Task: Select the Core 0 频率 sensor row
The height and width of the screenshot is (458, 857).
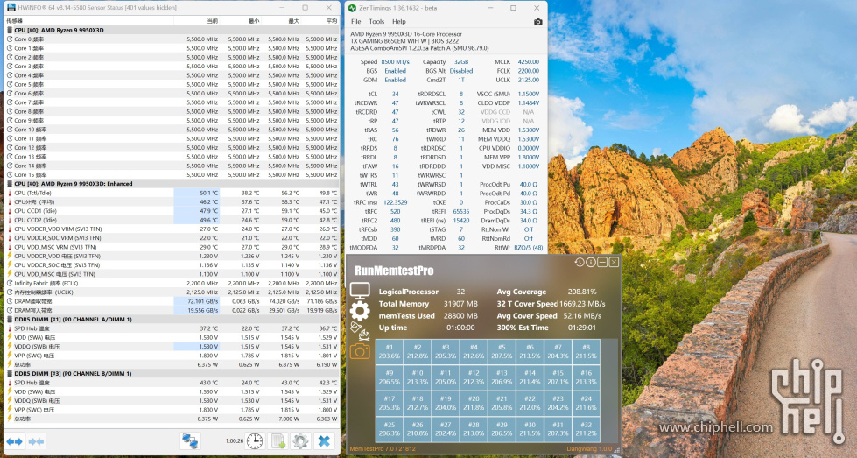Action: click(172, 39)
